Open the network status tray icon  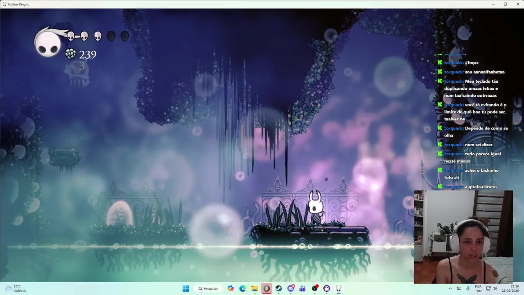[488, 288]
